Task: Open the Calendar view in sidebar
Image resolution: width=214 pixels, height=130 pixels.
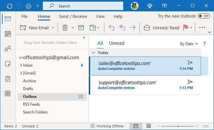Action: tap(8, 34)
